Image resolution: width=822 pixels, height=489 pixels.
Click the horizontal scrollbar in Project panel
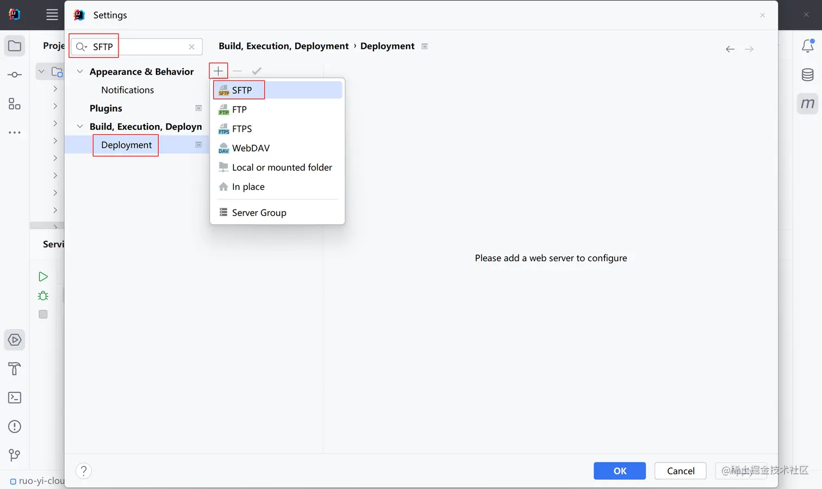pyautogui.click(x=47, y=225)
